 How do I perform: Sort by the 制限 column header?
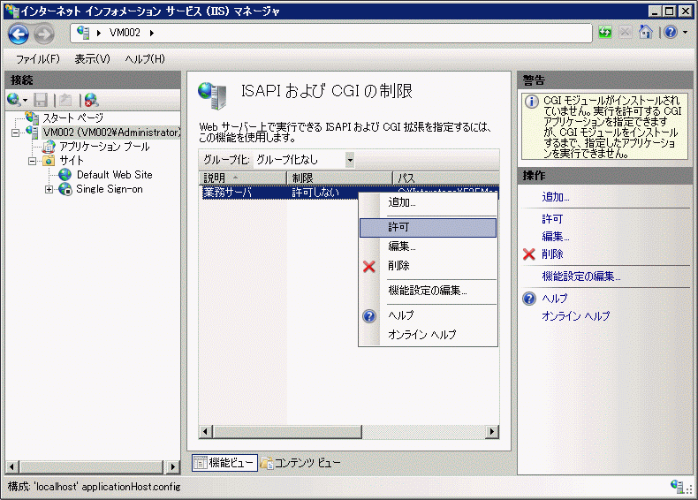tap(339, 178)
